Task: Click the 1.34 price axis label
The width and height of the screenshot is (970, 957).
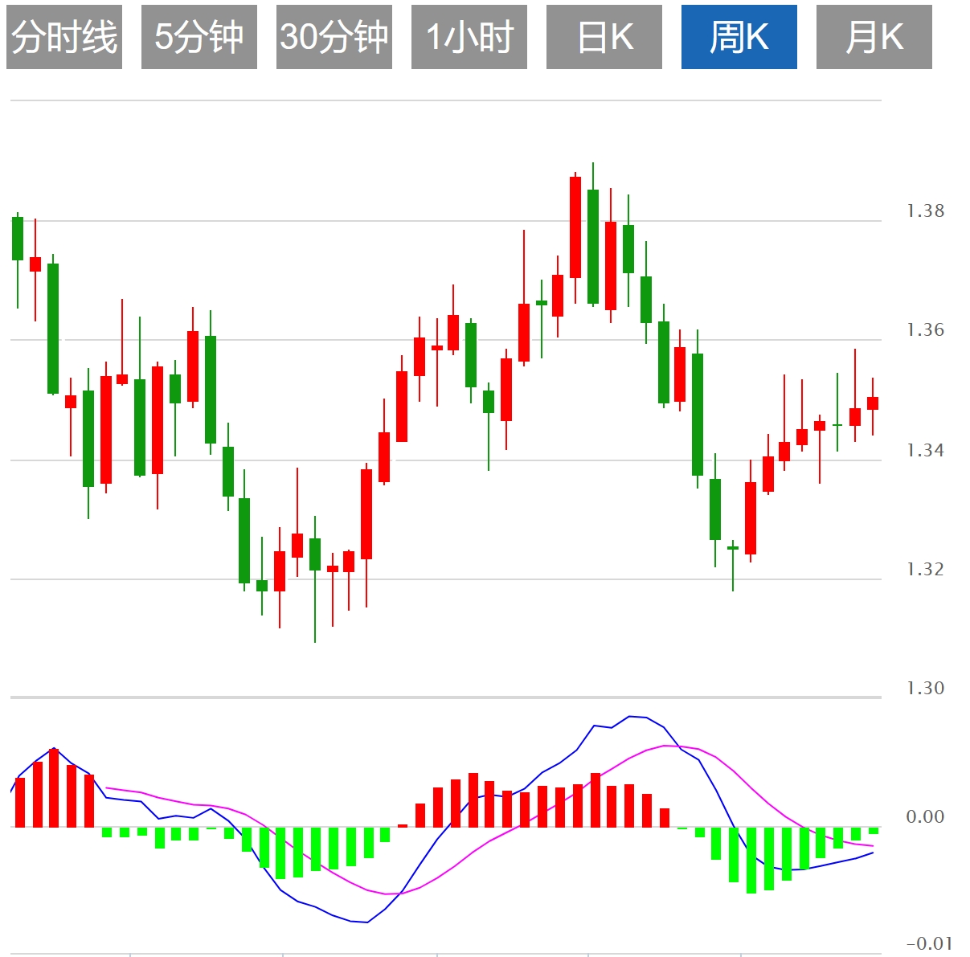Action: click(x=925, y=450)
